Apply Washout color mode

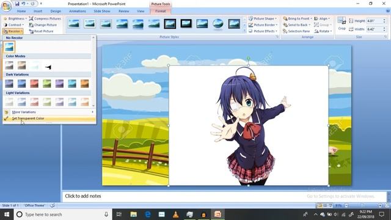(34, 65)
